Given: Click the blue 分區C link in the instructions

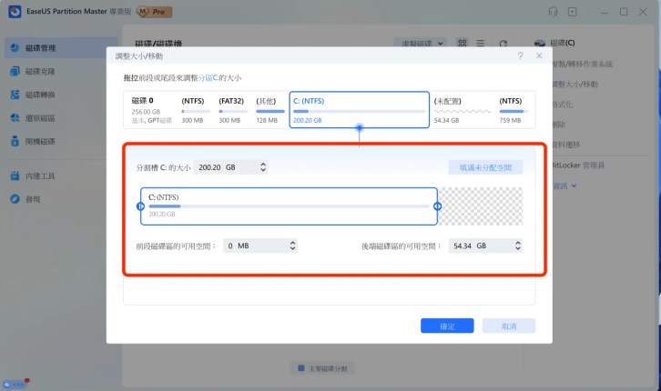Looking at the screenshot, I should 208,78.
